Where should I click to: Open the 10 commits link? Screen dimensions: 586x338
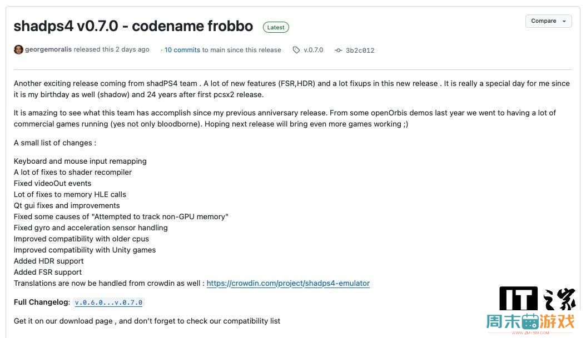pos(182,50)
